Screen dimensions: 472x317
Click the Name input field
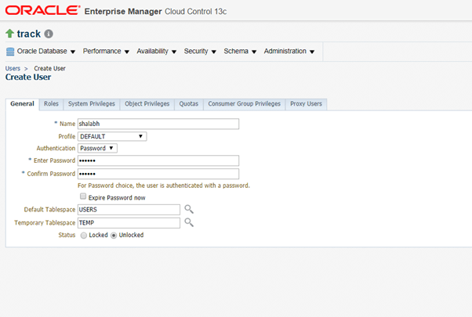pos(158,124)
